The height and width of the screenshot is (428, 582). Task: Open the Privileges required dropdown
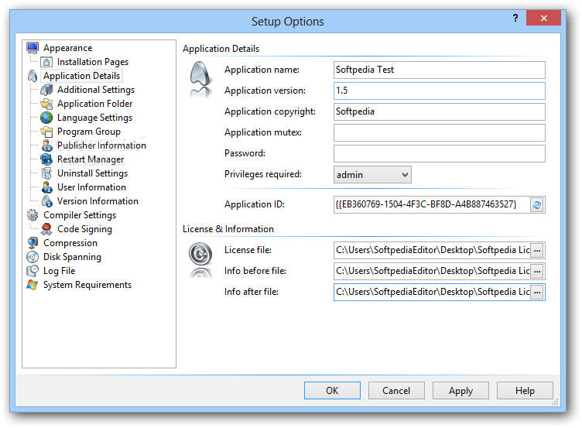pos(372,174)
